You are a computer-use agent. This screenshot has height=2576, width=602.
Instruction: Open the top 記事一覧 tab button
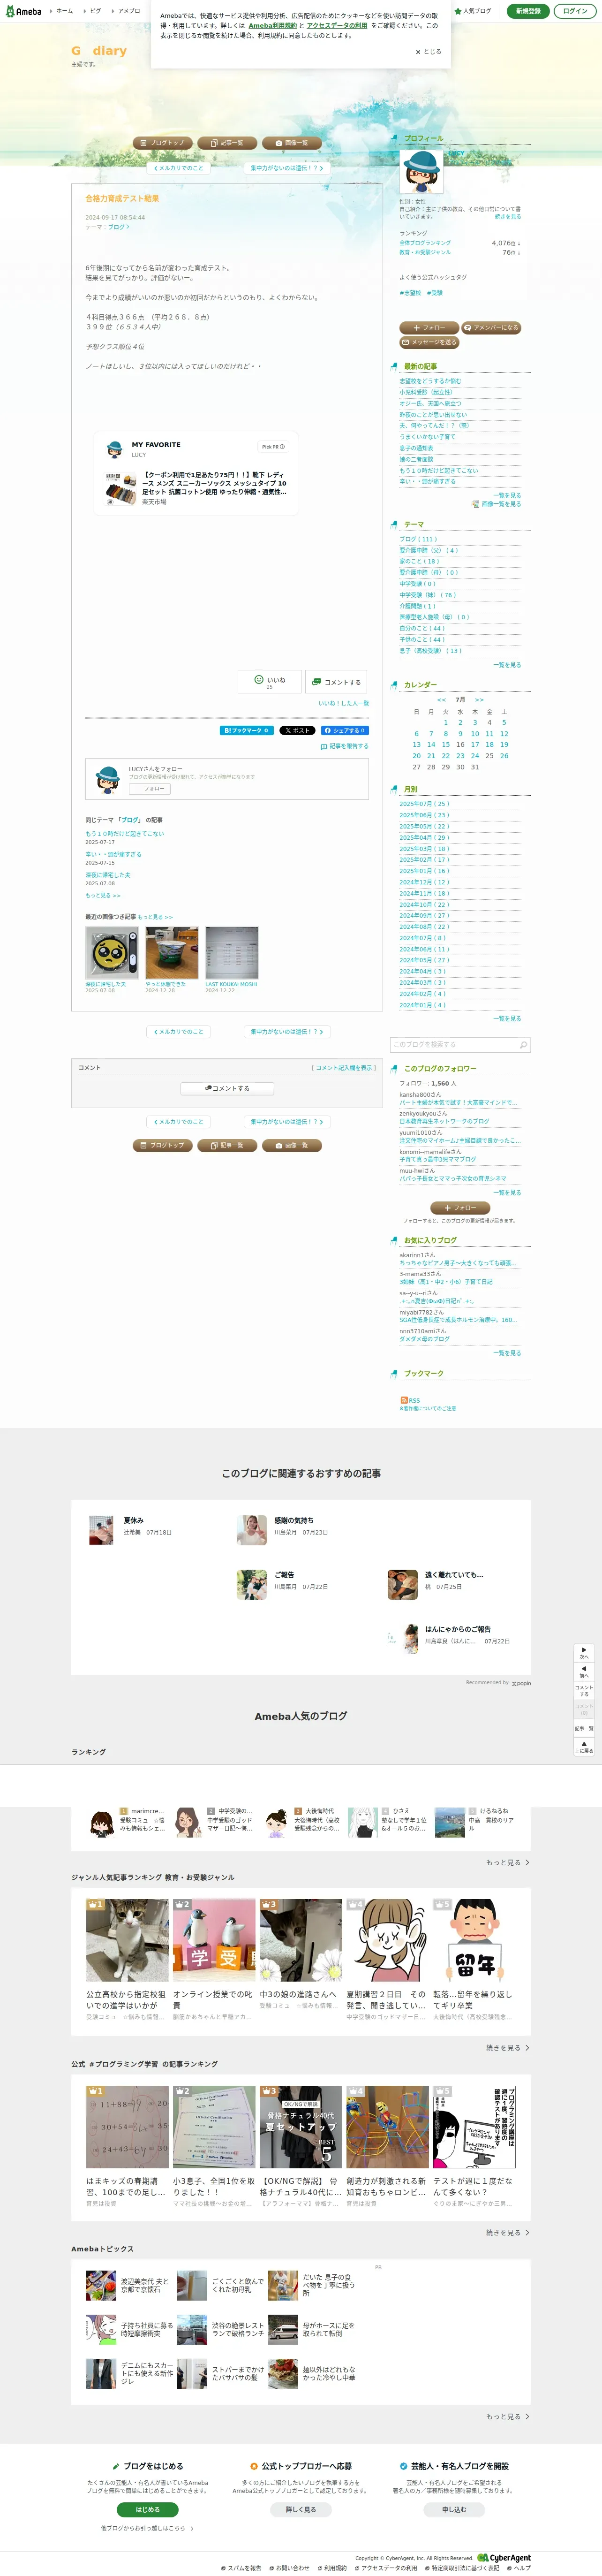coord(227,143)
